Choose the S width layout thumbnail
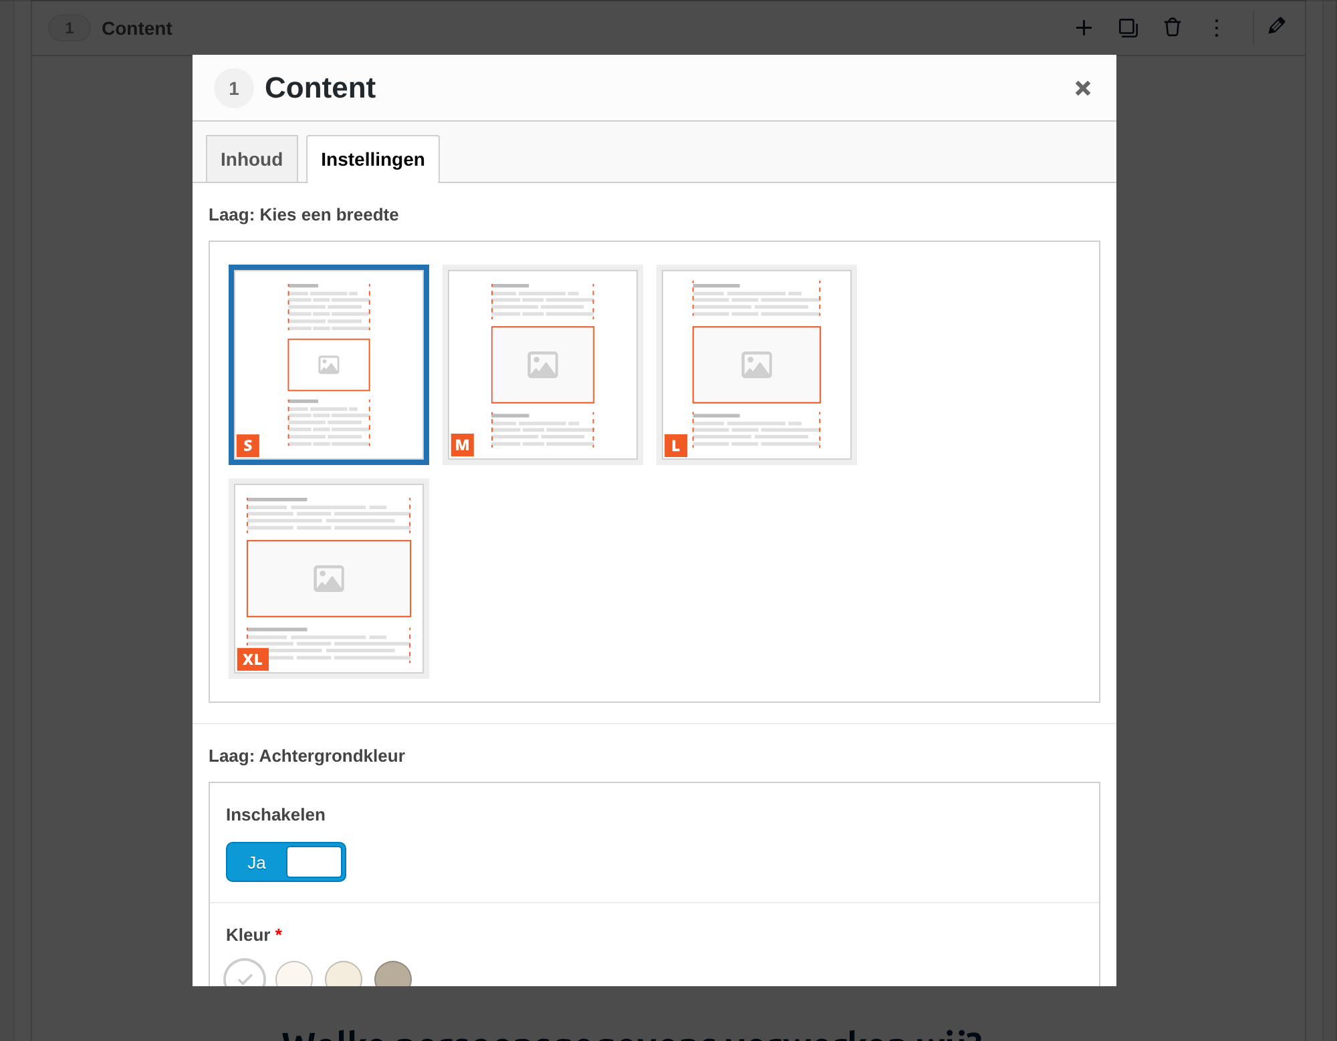The height and width of the screenshot is (1041, 1337). click(329, 365)
